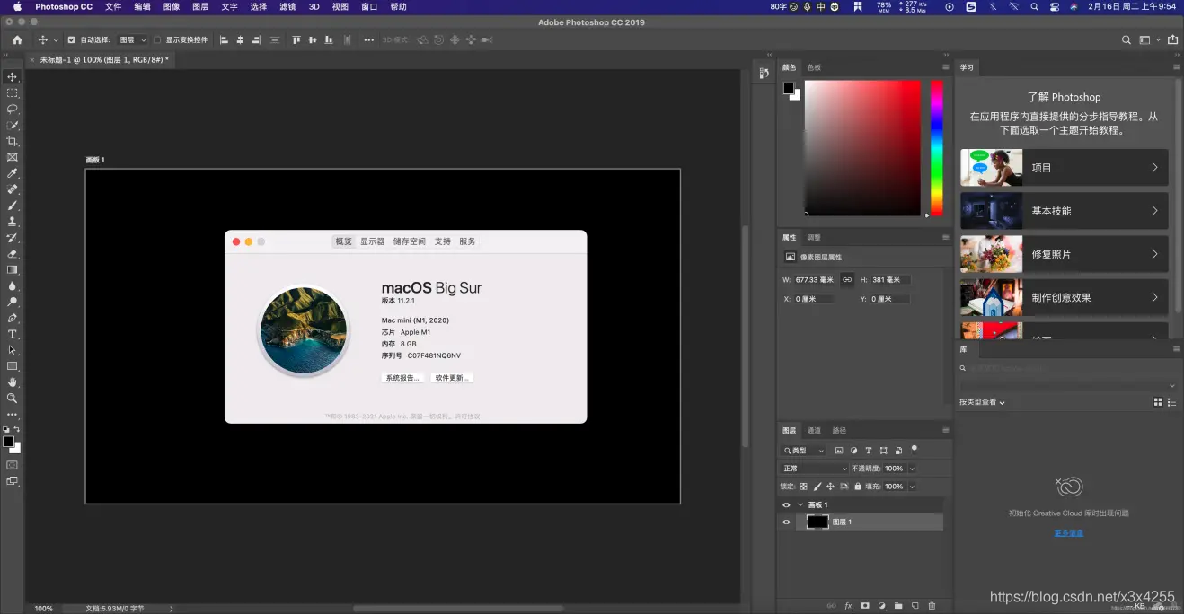Image resolution: width=1184 pixels, height=614 pixels.
Task: Open the 填充 fill dropdown arrow
Action: (x=912, y=487)
